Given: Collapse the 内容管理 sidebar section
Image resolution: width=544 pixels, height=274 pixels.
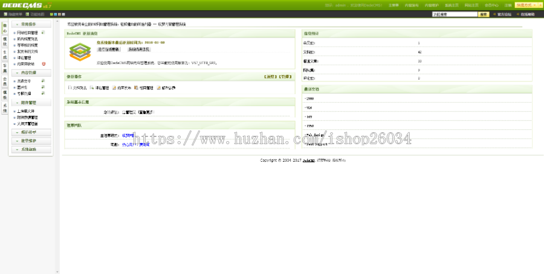Looking at the screenshot, I should (x=31, y=73).
